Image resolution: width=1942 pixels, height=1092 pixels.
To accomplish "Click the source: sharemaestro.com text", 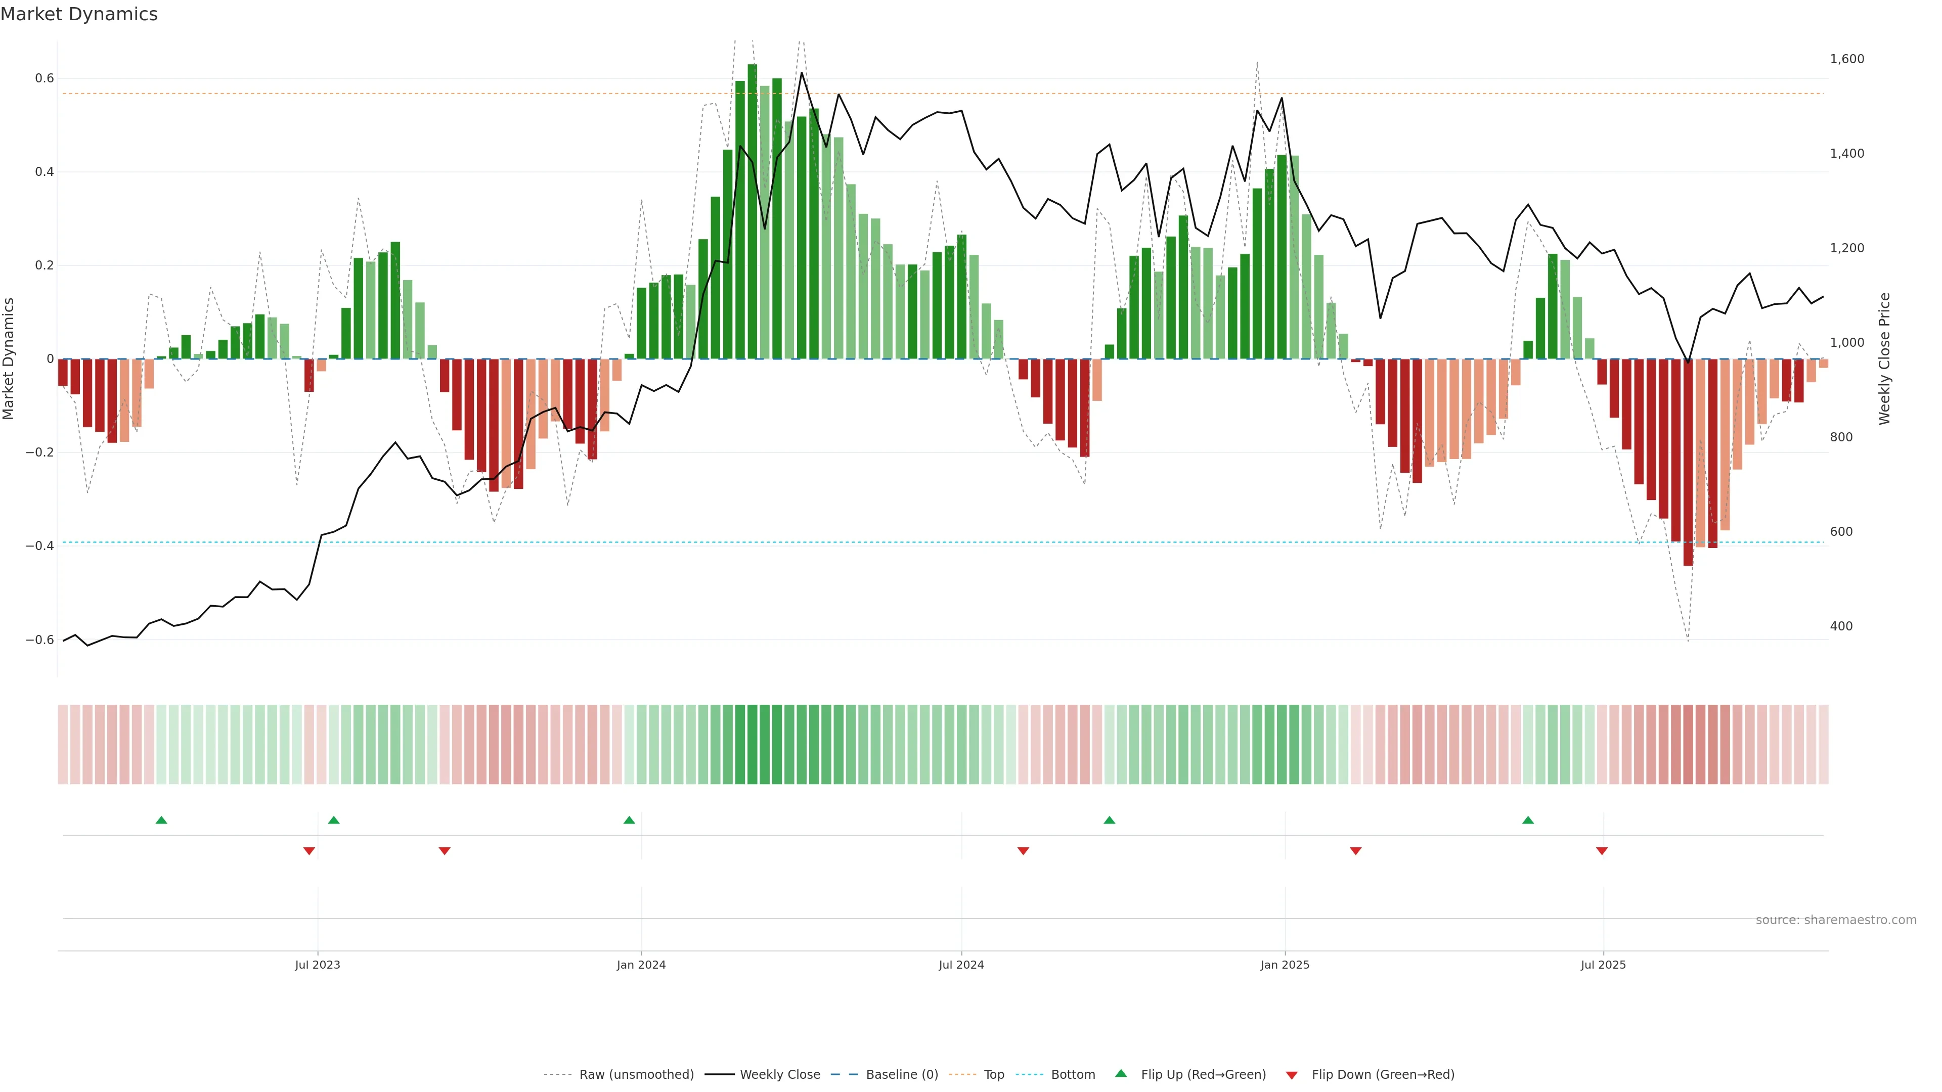I will (1836, 920).
